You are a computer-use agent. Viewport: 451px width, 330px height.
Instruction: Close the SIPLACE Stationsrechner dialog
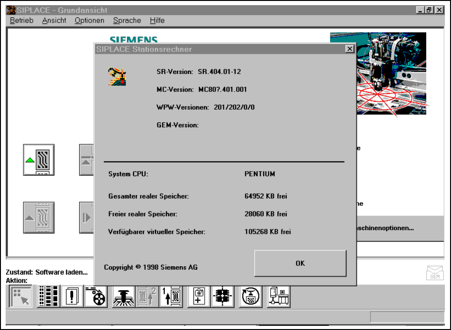click(349, 49)
